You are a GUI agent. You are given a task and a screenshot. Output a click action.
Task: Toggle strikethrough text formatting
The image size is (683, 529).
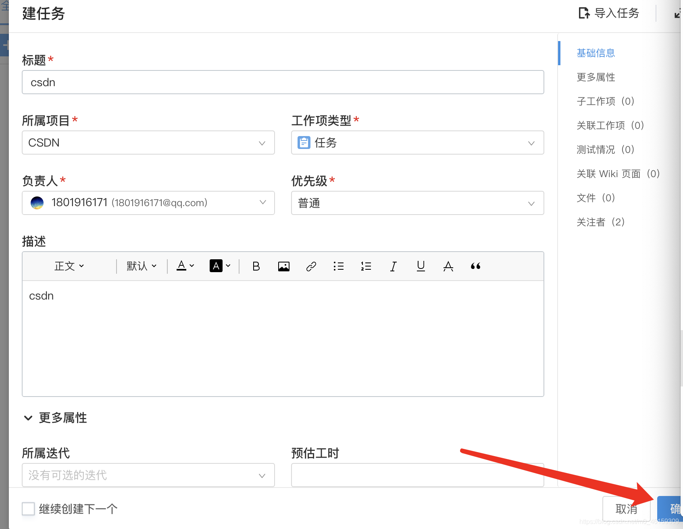(x=448, y=266)
